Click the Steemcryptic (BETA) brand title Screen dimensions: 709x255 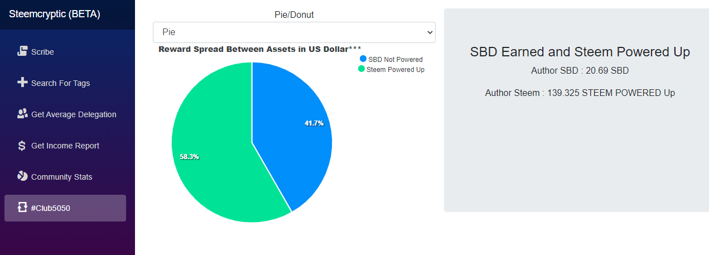tap(55, 15)
